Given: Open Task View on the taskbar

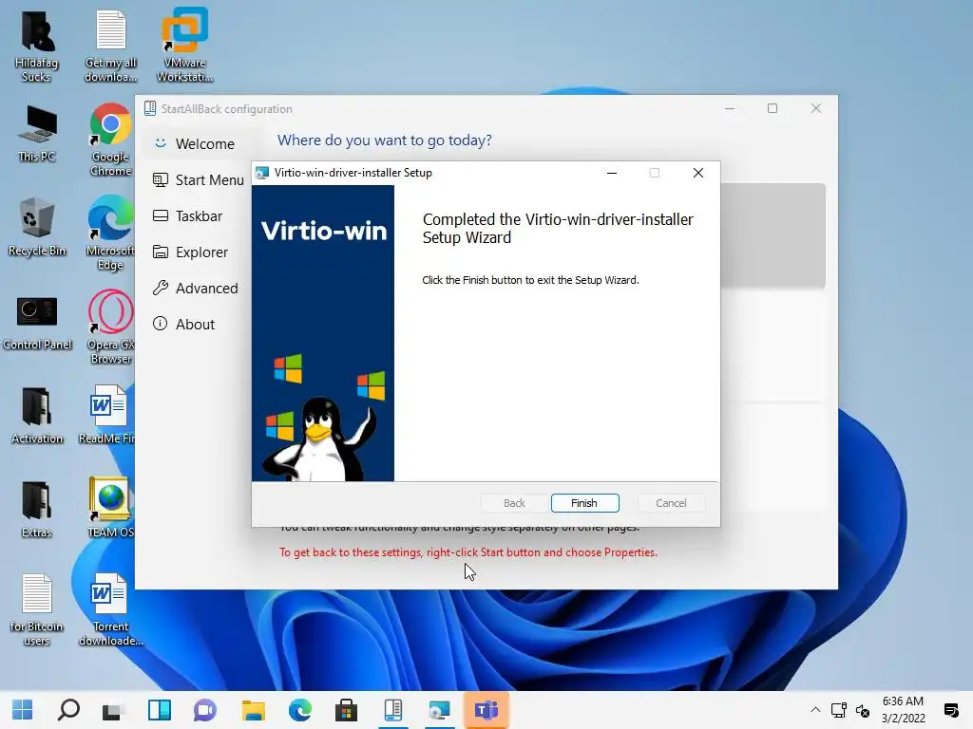Looking at the screenshot, I should (x=114, y=710).
